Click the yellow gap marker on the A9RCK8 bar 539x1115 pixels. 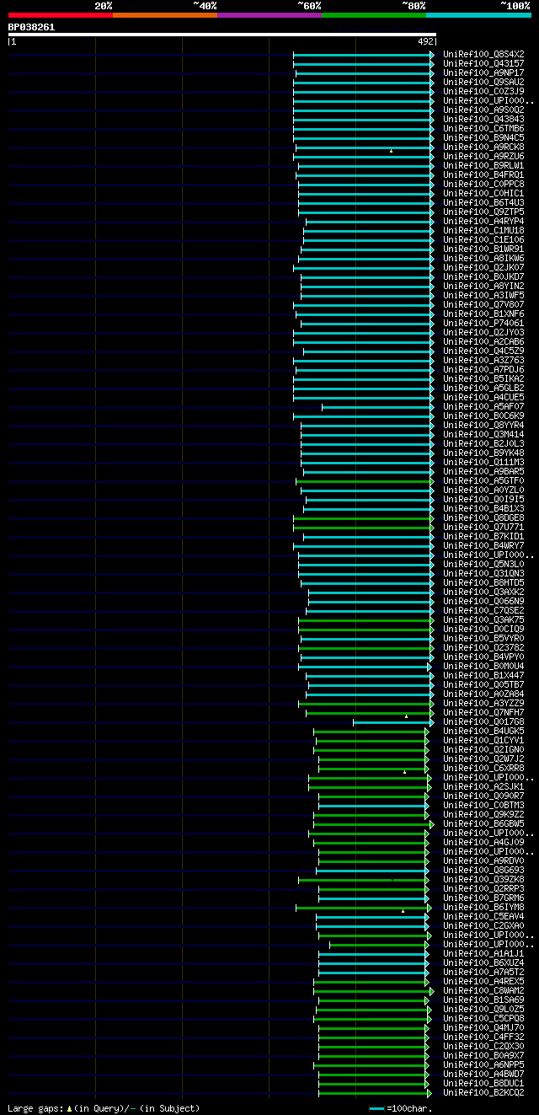pos(391,151)
